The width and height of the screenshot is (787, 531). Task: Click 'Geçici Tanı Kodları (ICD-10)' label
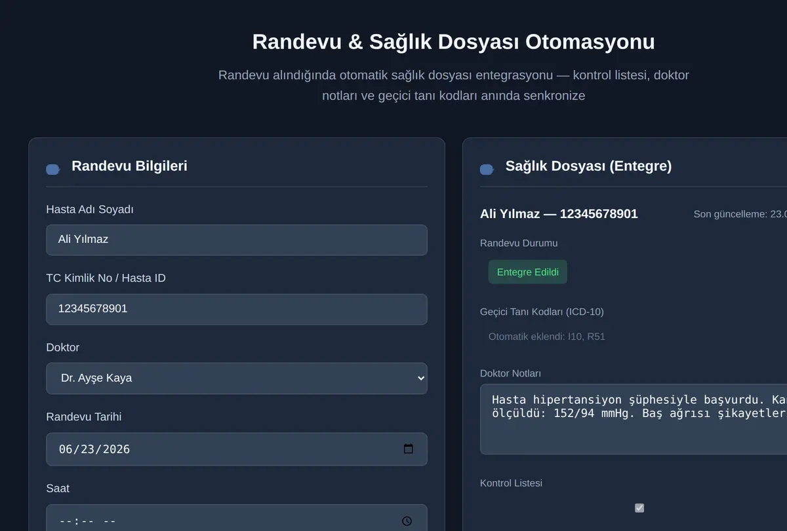(542, 312)
